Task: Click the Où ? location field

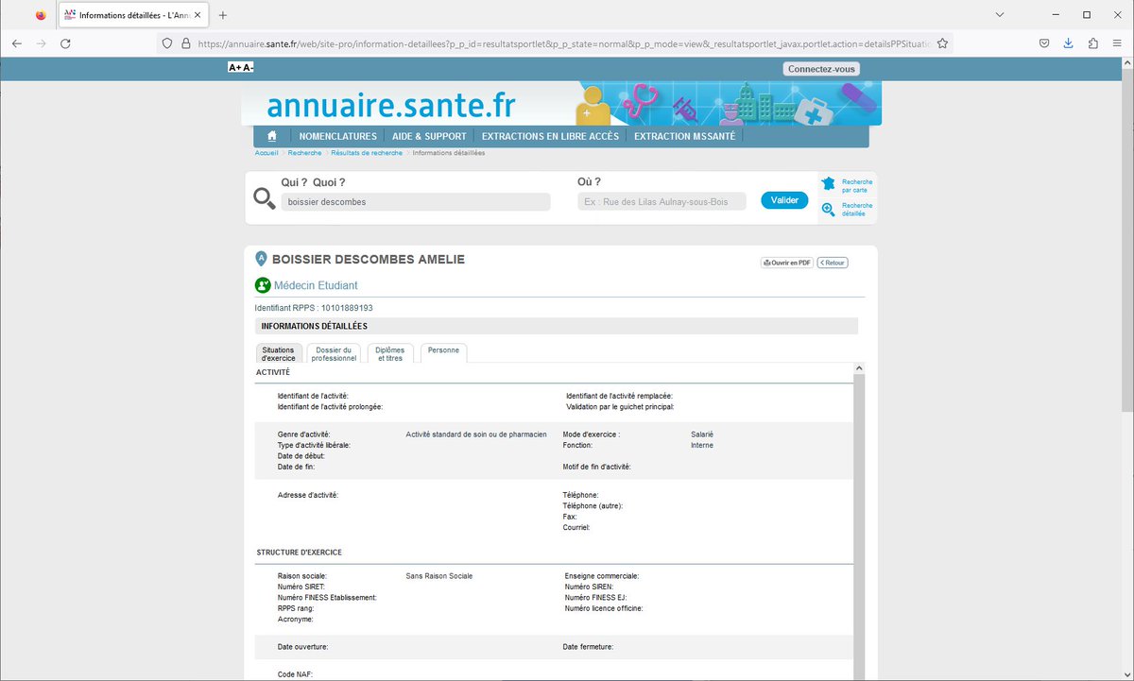Action: 661,202
